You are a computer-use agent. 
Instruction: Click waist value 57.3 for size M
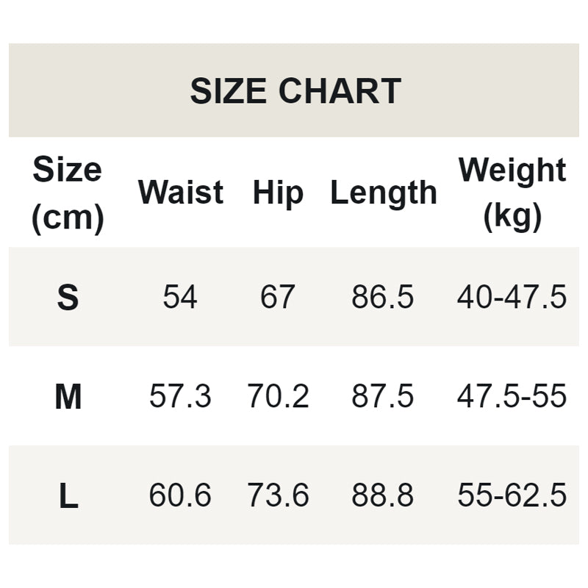tap(180, 397)
